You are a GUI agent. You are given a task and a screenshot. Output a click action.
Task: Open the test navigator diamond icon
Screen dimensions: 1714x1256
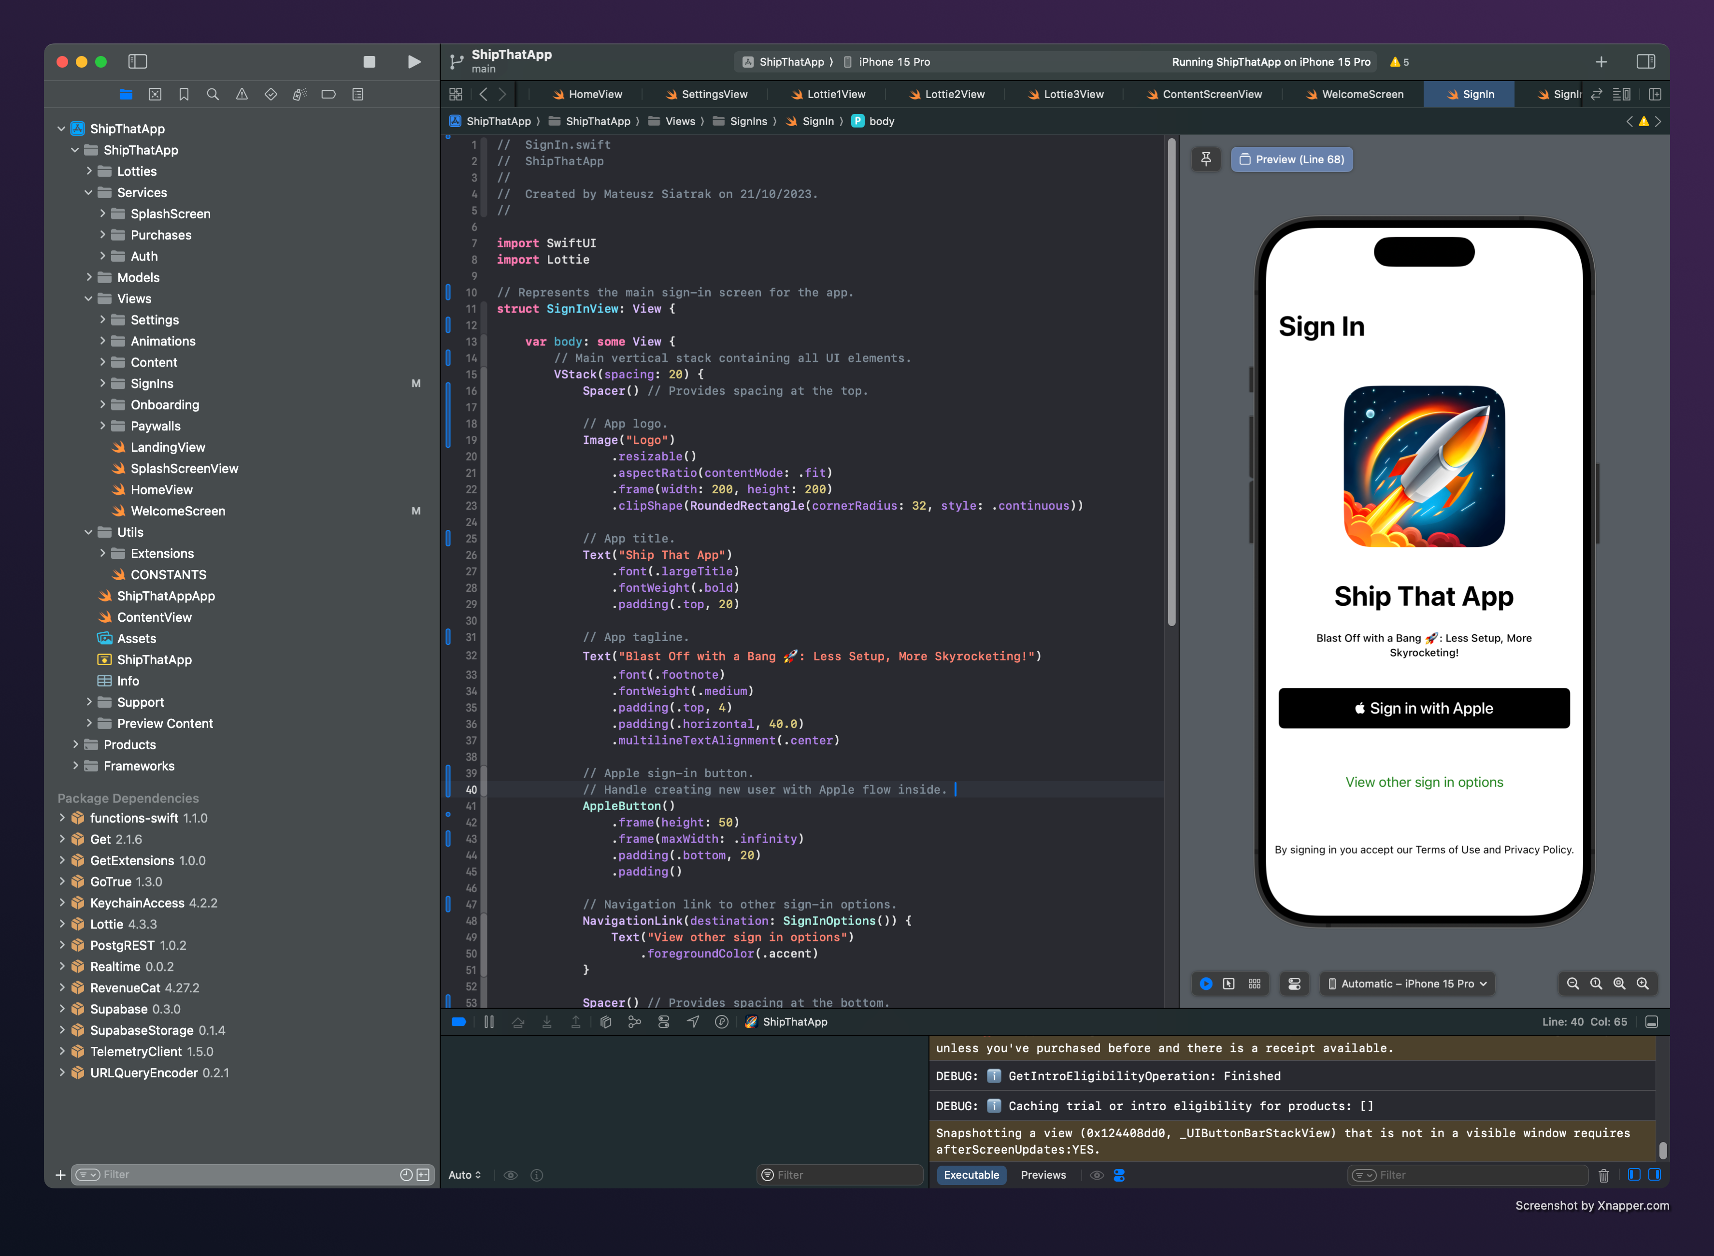coord(271,94)
